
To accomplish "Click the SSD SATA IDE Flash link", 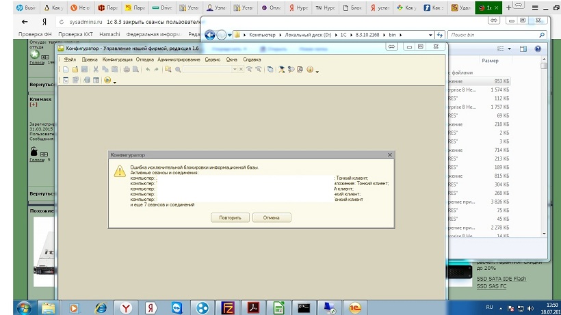I will [501, 279].
